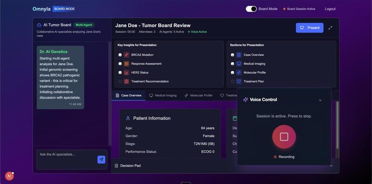Expand the Decision Pad chevron
372x184 pixels.
pyautogui.click(x=331, y=166)
